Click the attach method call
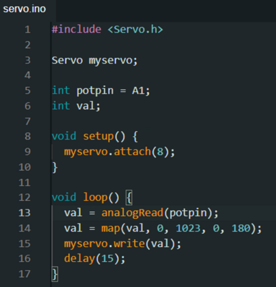 tap(132, 151)
